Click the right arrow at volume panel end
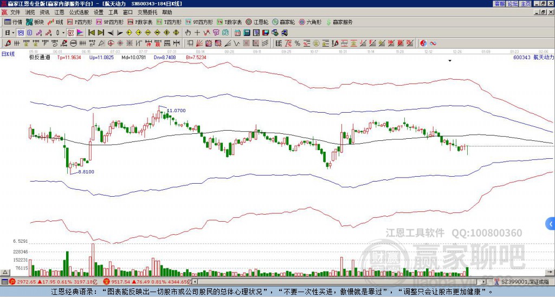The height and width of the screenshot is (297, 555). coord(551,272)
